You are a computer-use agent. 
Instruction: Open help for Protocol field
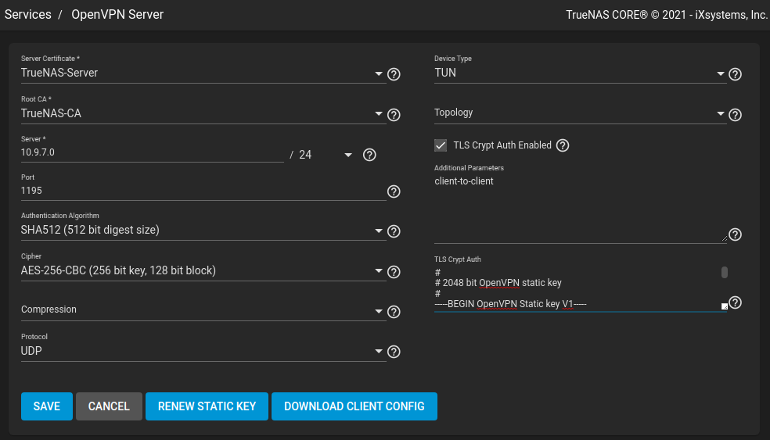(394, 352)
